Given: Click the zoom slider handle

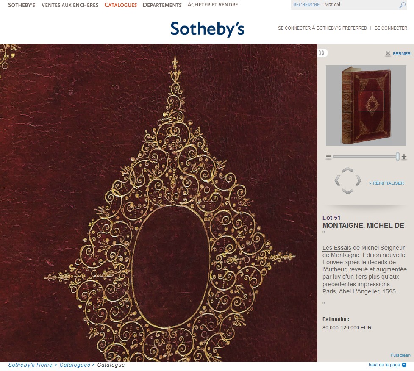Looking at the screenshot, I should [x=397, y=156].
